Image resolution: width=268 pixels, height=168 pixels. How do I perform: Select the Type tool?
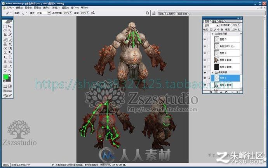pos(10,57)
